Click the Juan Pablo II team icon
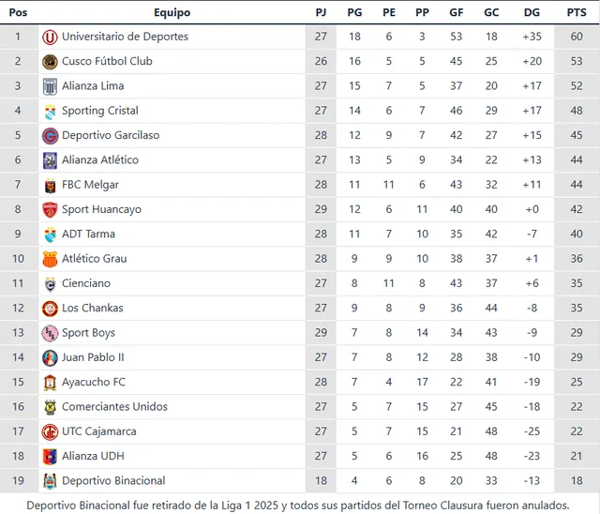 pyautogui.click(x=50, y=358)
